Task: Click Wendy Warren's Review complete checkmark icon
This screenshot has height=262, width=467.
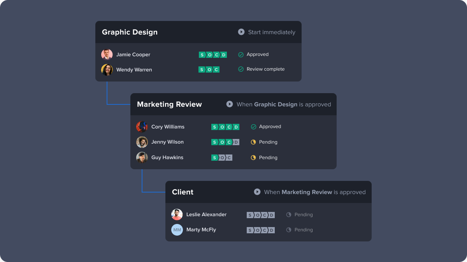Action: (x=241, y=69)
